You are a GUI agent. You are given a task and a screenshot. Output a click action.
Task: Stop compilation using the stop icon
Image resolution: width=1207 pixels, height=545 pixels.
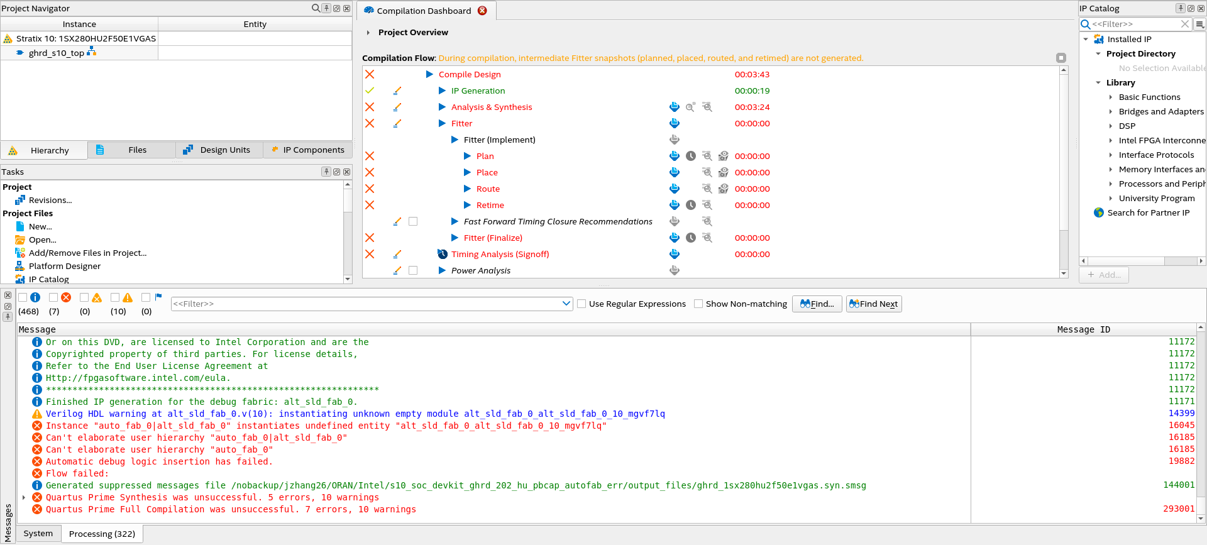pos(1061,58)
